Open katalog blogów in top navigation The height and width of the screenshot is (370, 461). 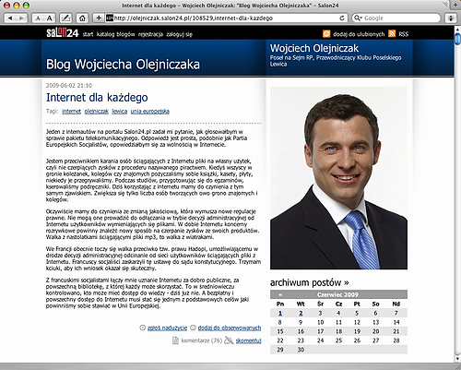(116, 34)
